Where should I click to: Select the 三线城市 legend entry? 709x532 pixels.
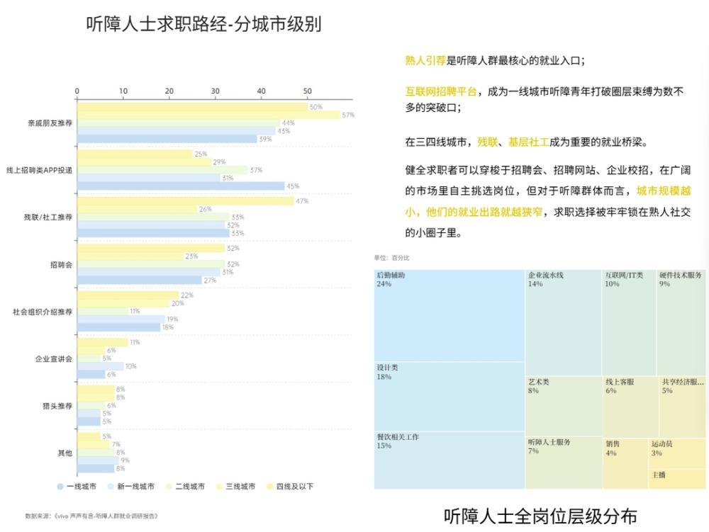(236, 487)
